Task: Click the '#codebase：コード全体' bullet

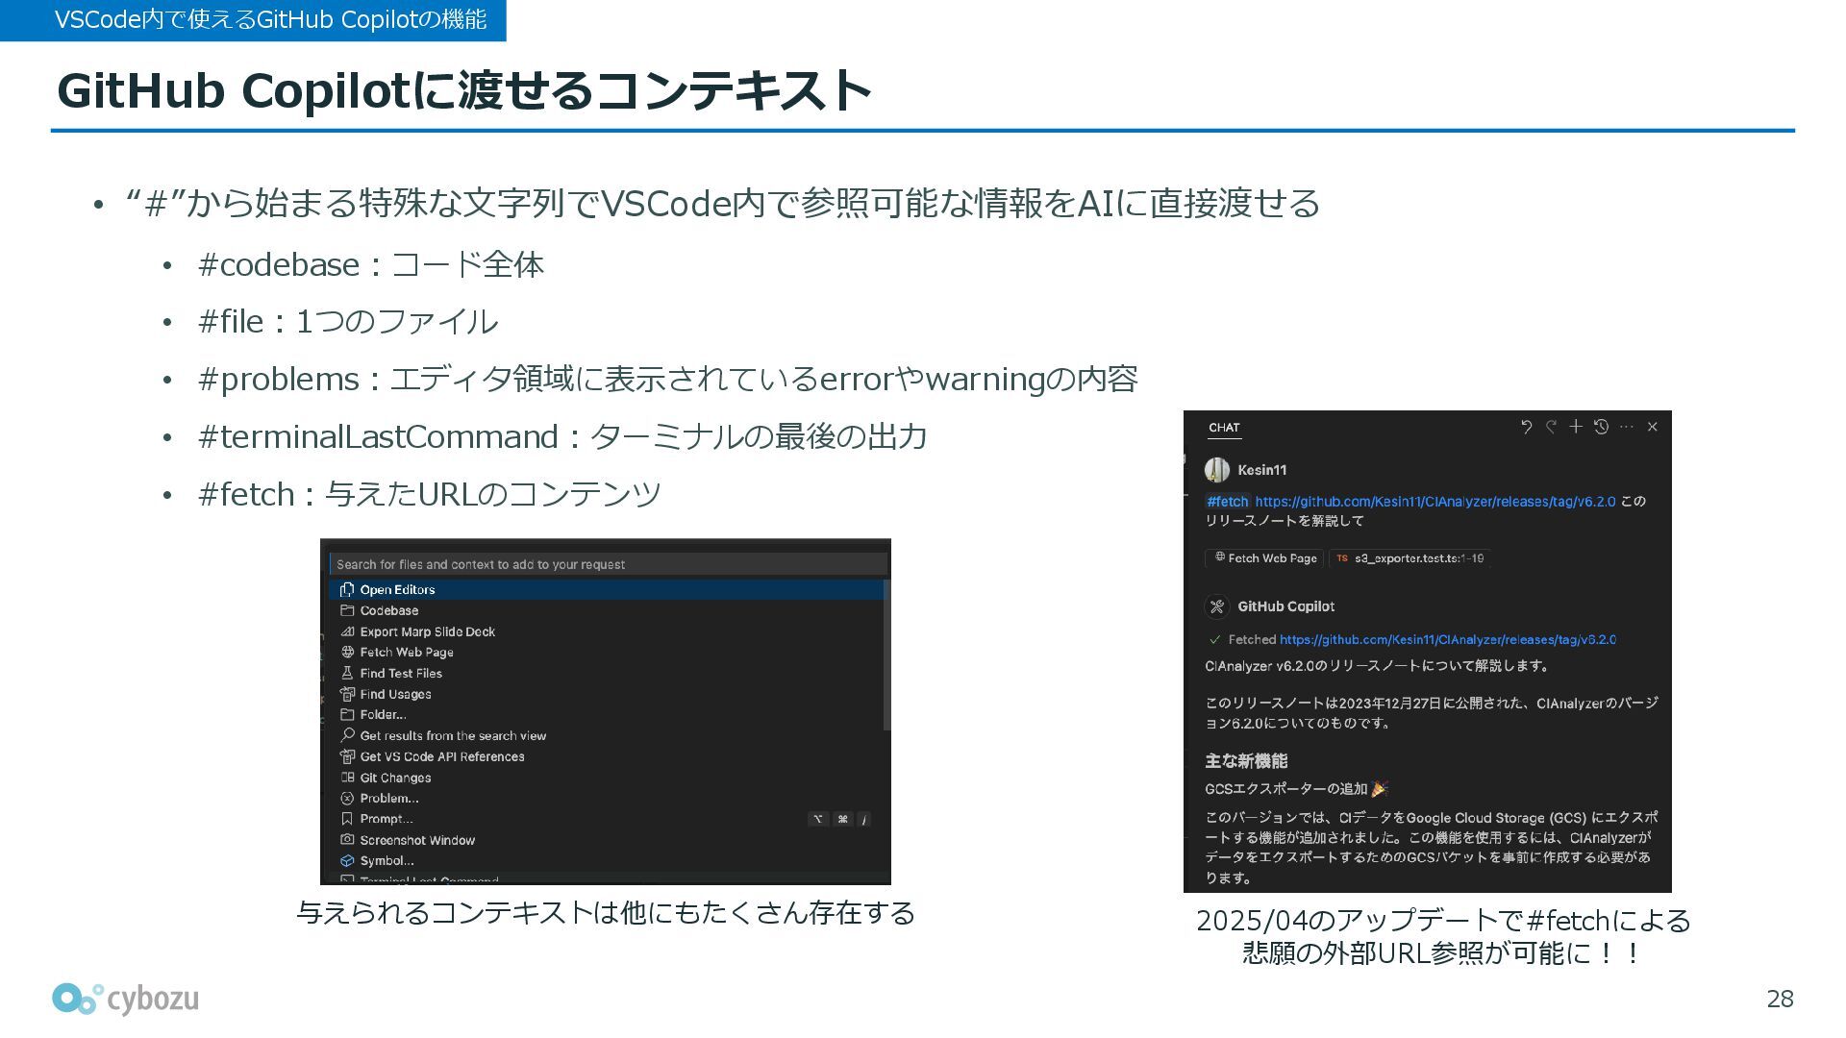Action: (x=371, y=265)
